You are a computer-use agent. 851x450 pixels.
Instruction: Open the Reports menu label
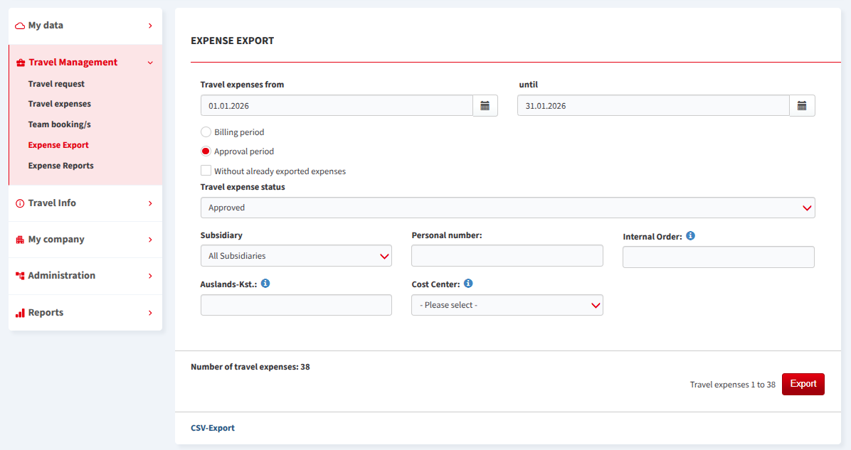[x=46, y=312]
